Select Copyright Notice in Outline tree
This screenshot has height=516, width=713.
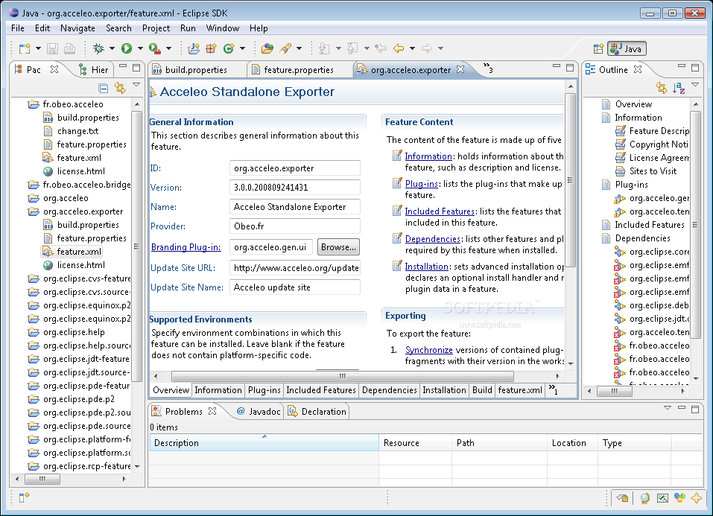(x=652, y=144)
